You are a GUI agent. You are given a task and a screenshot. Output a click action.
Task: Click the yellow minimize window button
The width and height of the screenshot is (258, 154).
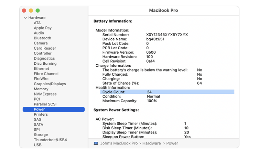point(31,11)
